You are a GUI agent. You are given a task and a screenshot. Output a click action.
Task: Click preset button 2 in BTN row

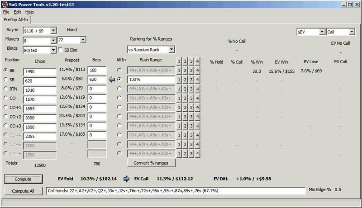(x=186, y=89)
